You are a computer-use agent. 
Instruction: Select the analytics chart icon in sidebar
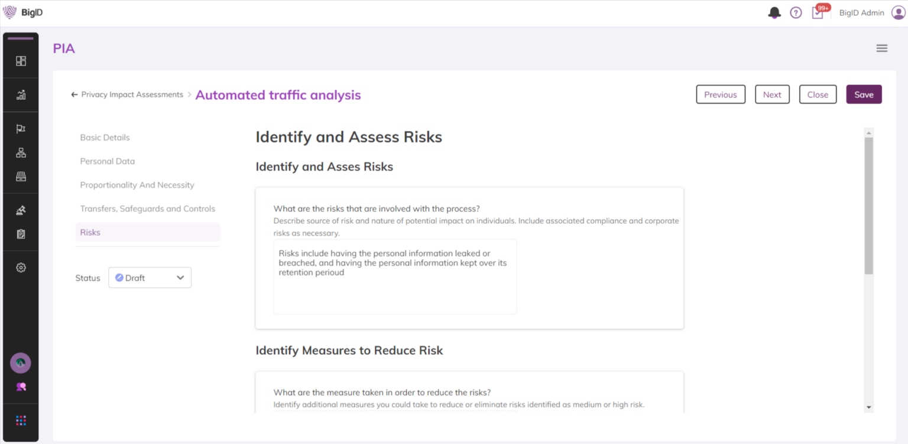pos(21,94)
